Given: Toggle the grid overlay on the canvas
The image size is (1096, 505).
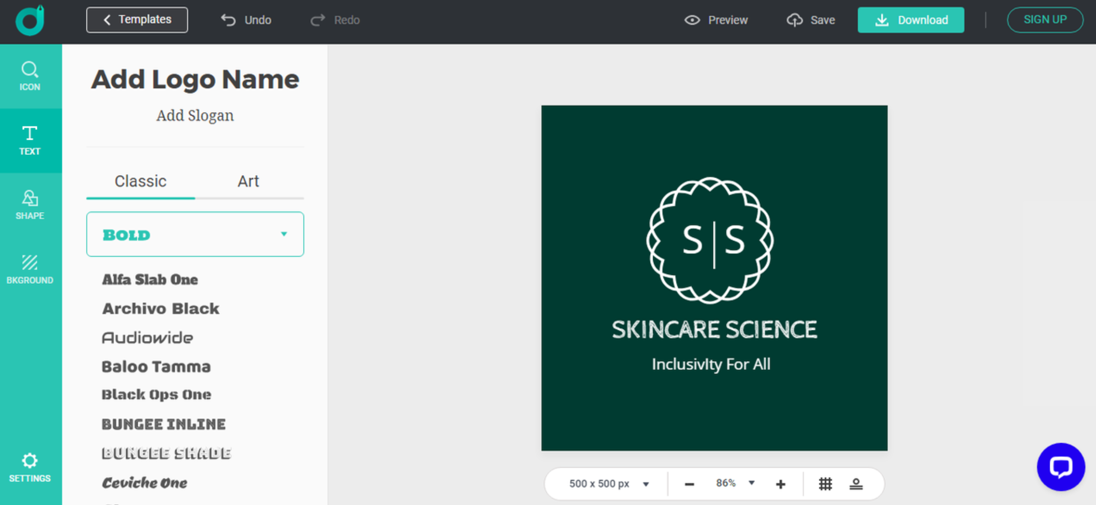Looking at the screenshot, I should (x=826, y=483).
